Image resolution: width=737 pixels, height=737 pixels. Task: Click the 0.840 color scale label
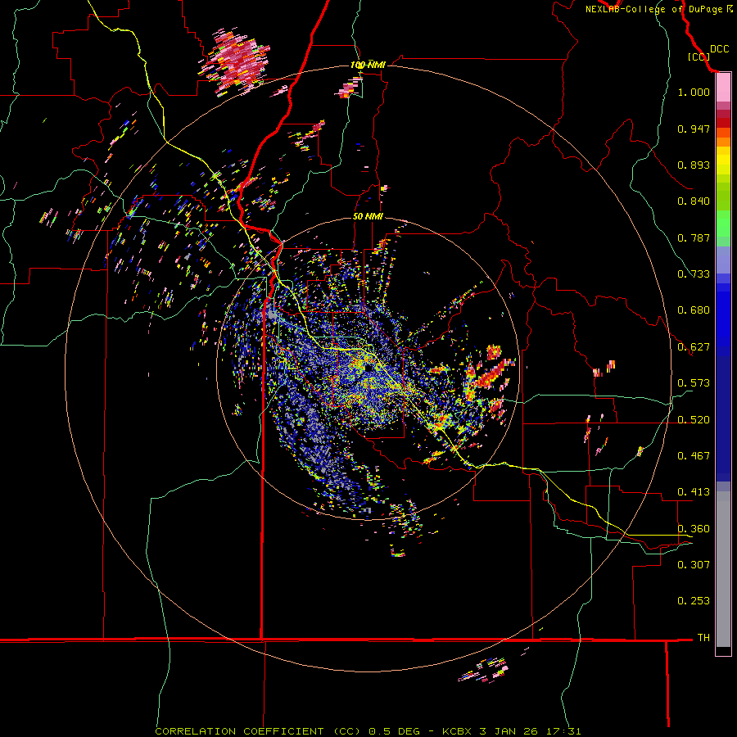[x=694, y=201]
